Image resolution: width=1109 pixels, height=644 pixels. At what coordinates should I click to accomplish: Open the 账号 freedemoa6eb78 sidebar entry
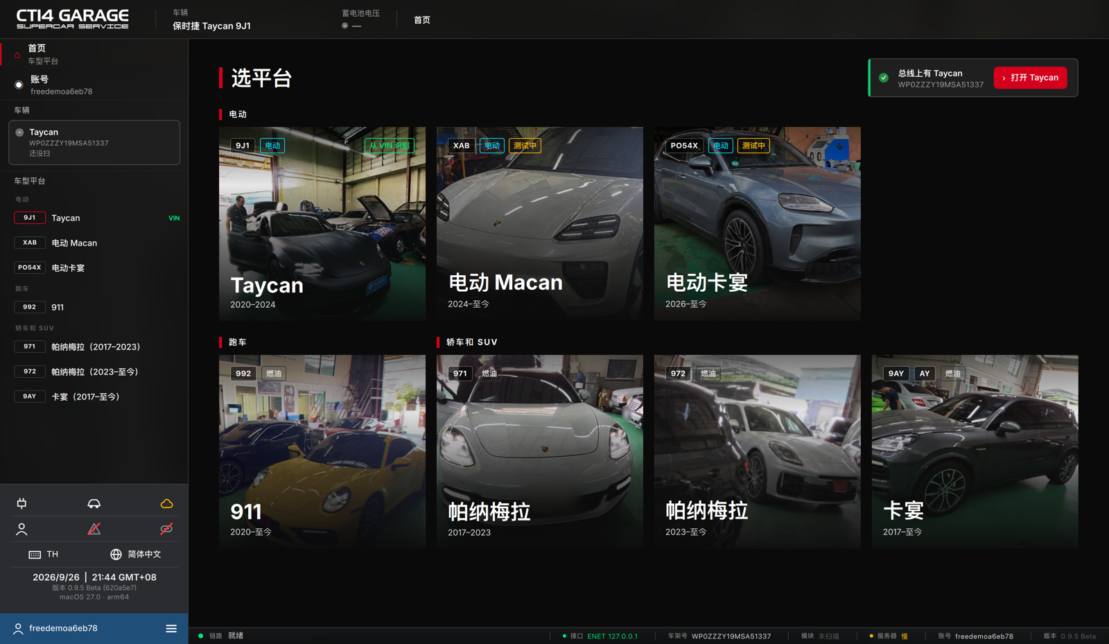coord(94,85)
